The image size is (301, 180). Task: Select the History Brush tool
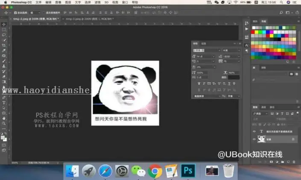(4, 71)
